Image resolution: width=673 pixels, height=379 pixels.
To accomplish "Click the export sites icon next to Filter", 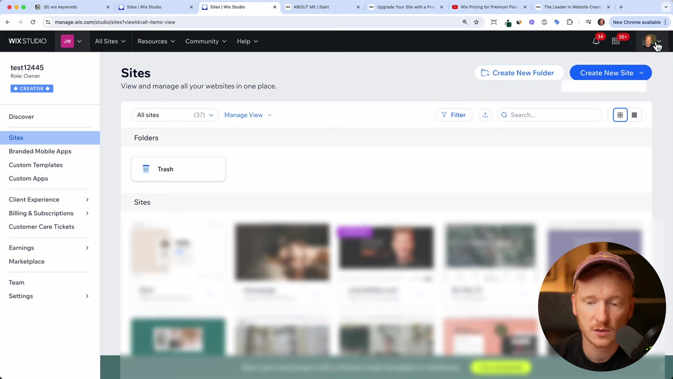I will [485, 115].
